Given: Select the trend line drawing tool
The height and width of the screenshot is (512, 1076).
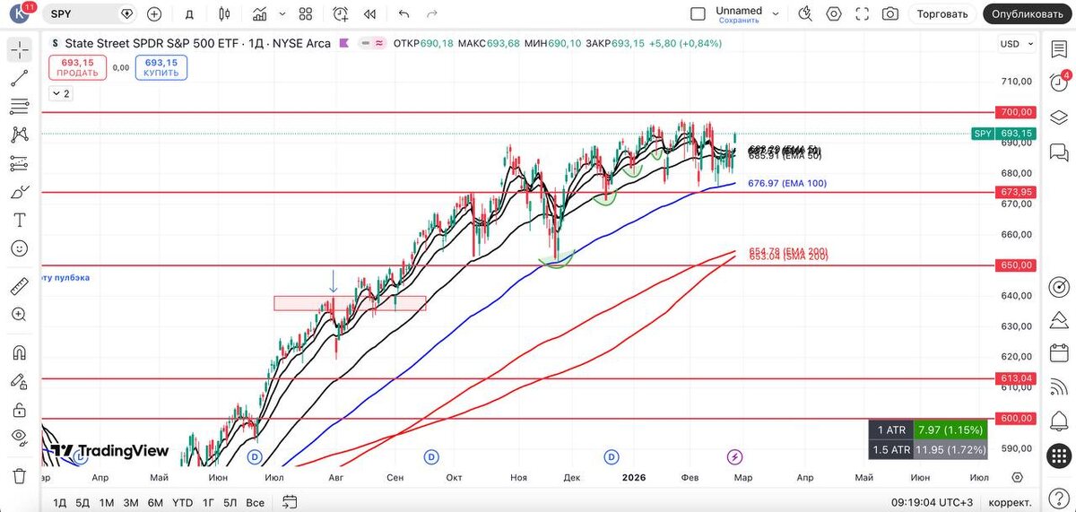Looking at the screenshot, I should pyautogui.click(x=20, y=78).
